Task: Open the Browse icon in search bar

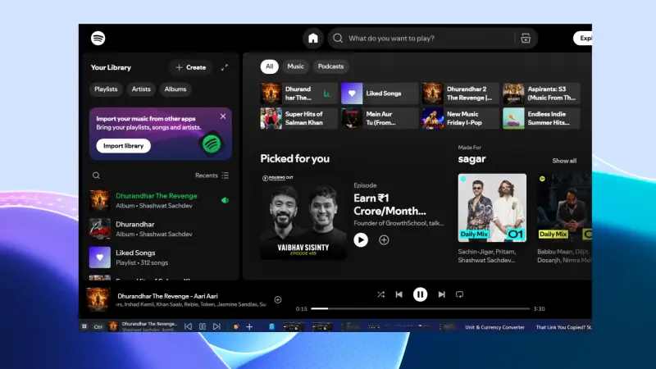Action: pyautogui.click(x=526, y=39)
